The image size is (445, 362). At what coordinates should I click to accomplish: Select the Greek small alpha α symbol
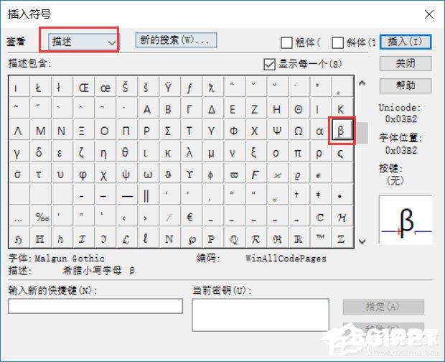319,131
